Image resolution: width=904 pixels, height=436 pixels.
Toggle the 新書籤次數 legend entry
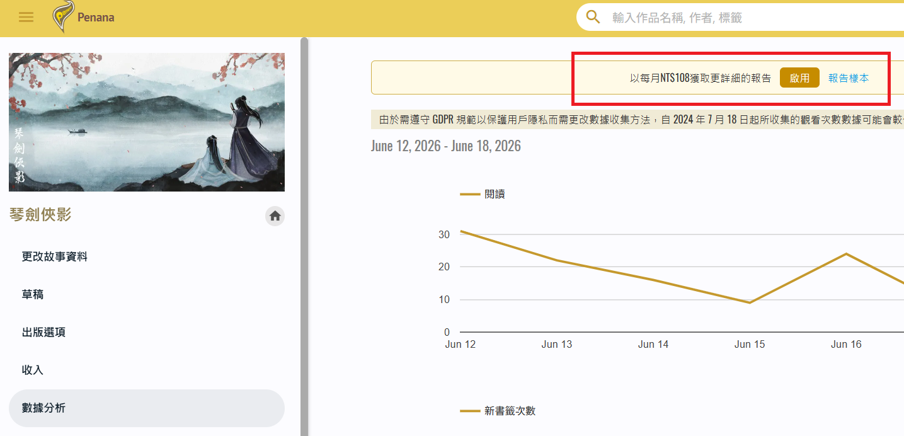(x=498, y=411)
